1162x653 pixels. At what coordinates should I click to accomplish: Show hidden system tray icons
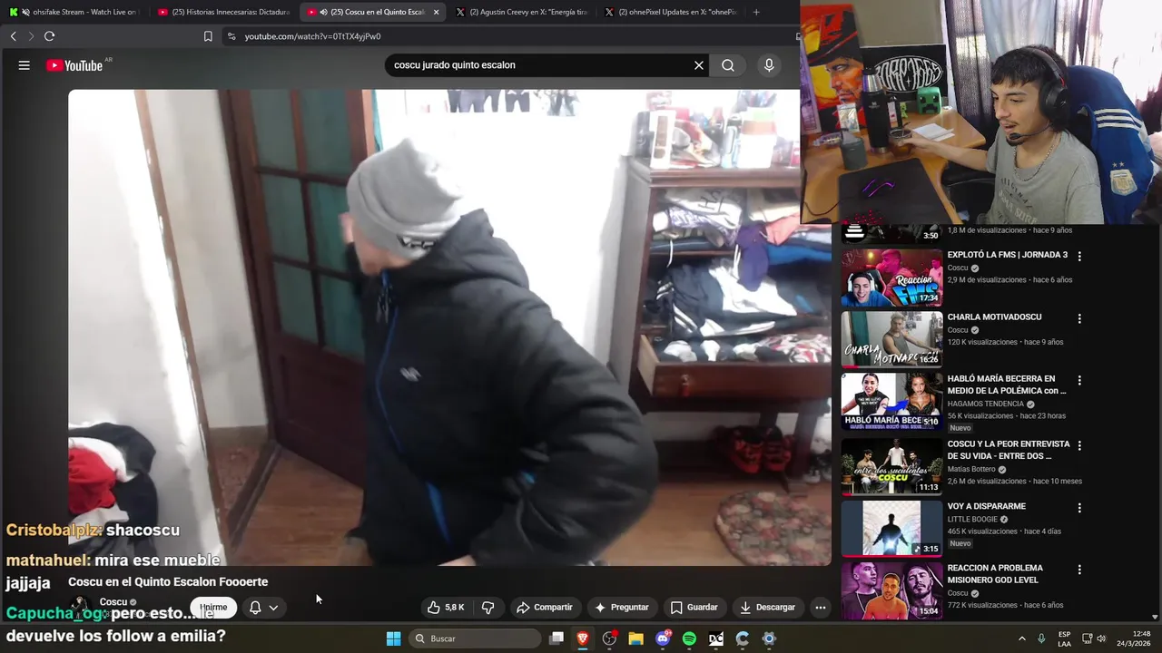coord(1021,638)
